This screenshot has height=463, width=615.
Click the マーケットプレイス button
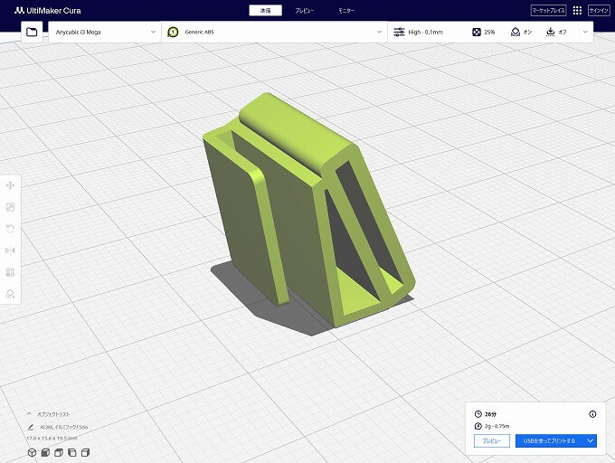548,10
